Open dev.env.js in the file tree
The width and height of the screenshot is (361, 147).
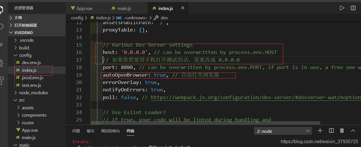tap(37, 62)
